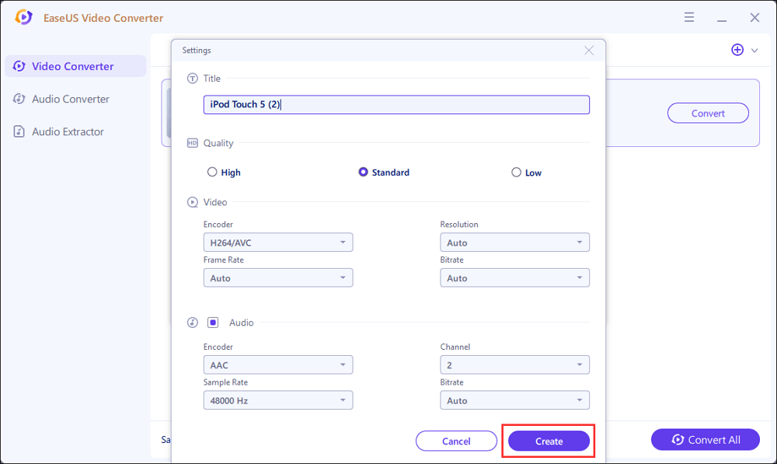Open the audio Channel dropdown
The width and height of the screenshot is (777, 464).
click(x=514, y=365)
